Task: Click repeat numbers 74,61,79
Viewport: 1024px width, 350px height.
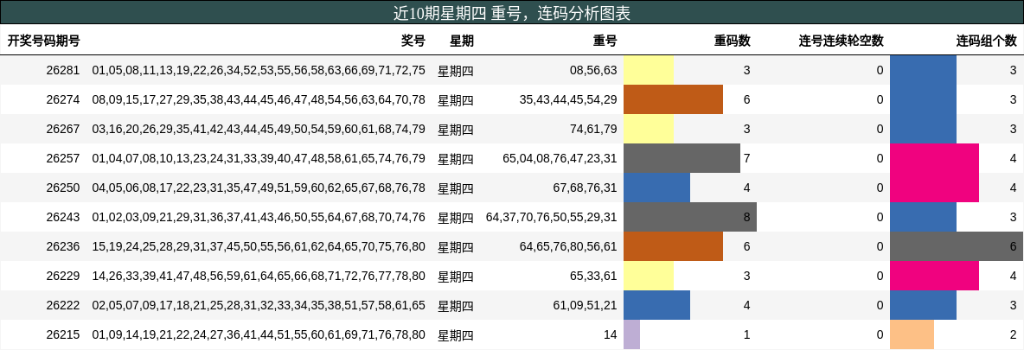Action: click(x=593, y=129)
